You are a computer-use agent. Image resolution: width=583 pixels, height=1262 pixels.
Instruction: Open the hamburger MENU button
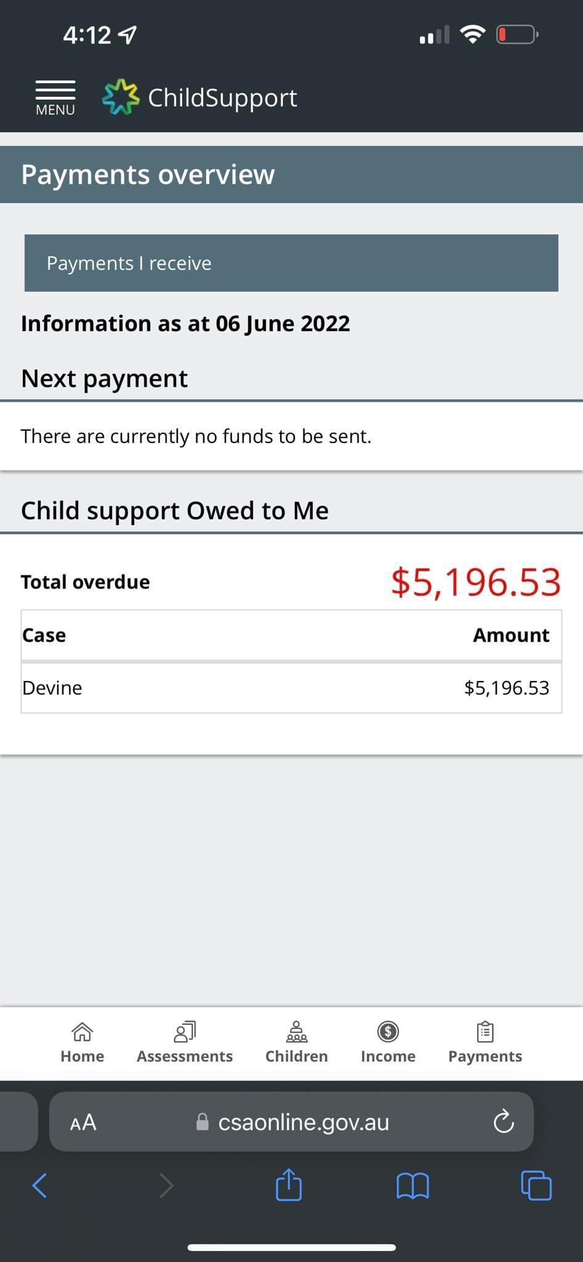[55, 97]
